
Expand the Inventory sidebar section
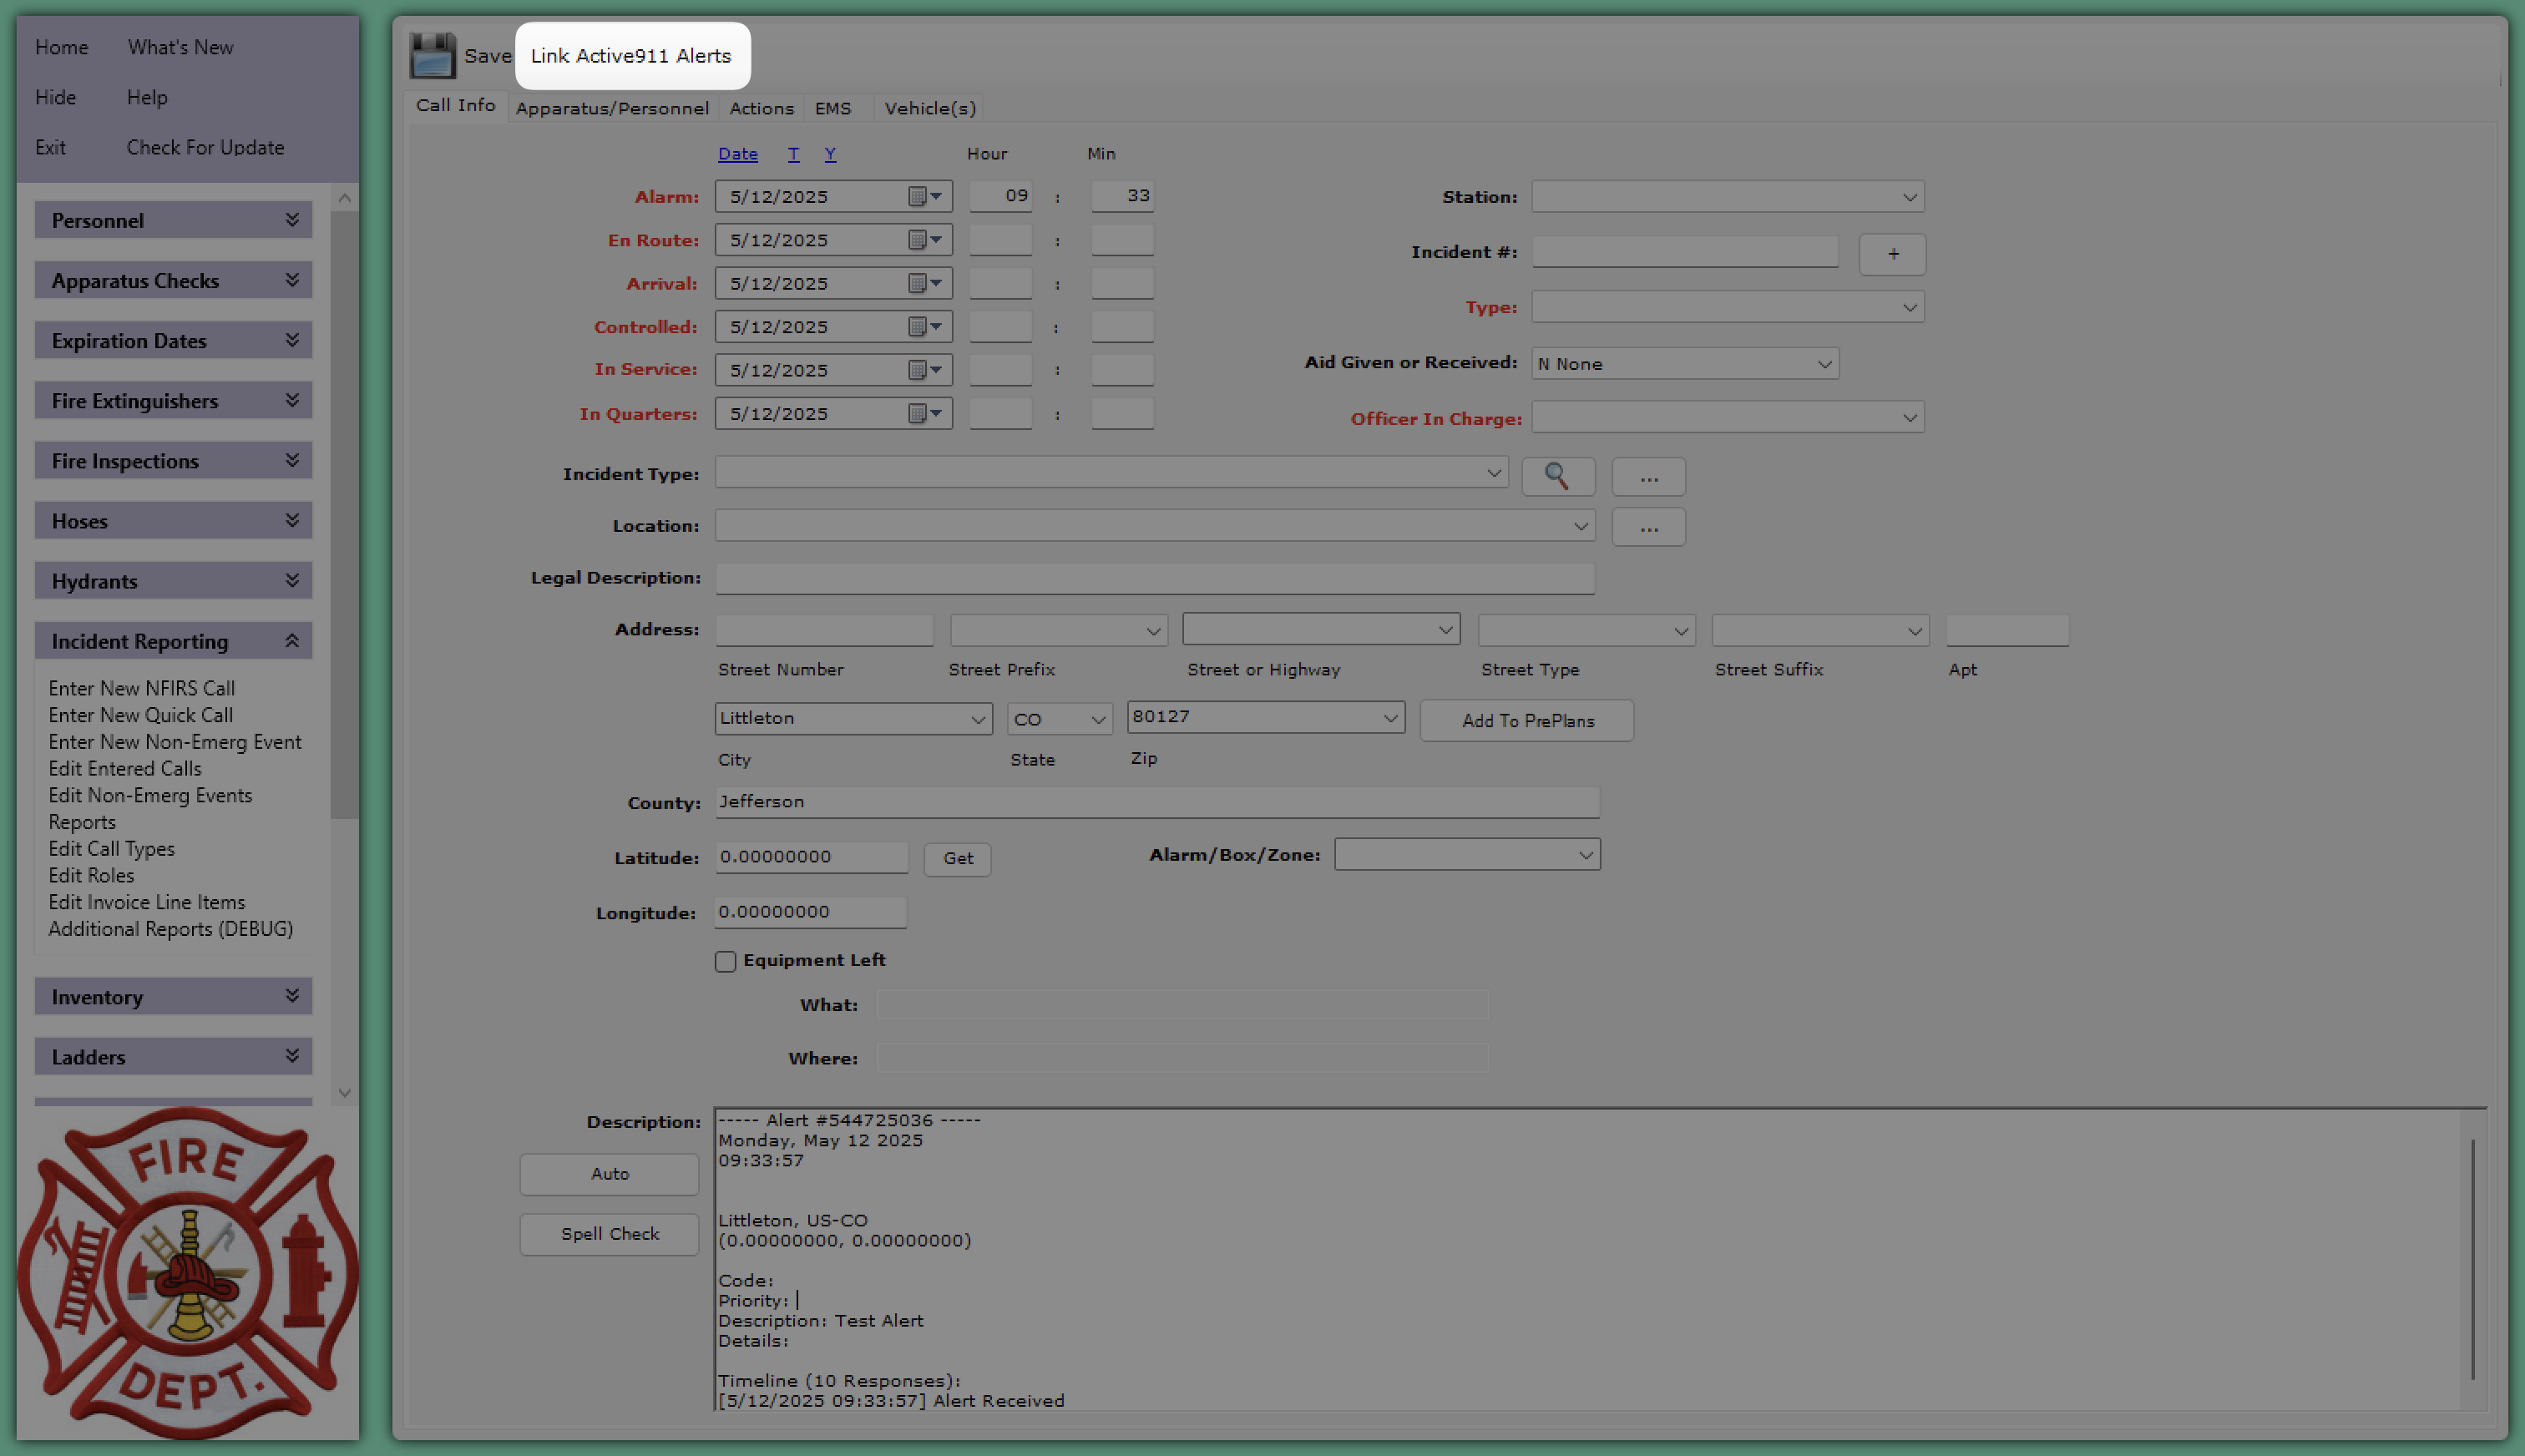coord(173,996)
